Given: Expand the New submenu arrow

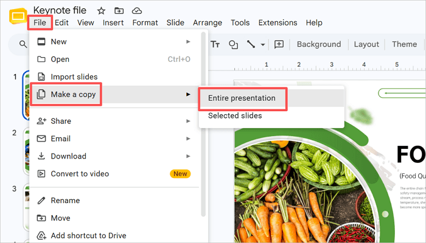Looking at the screenshot, I should tap(188, 42).
